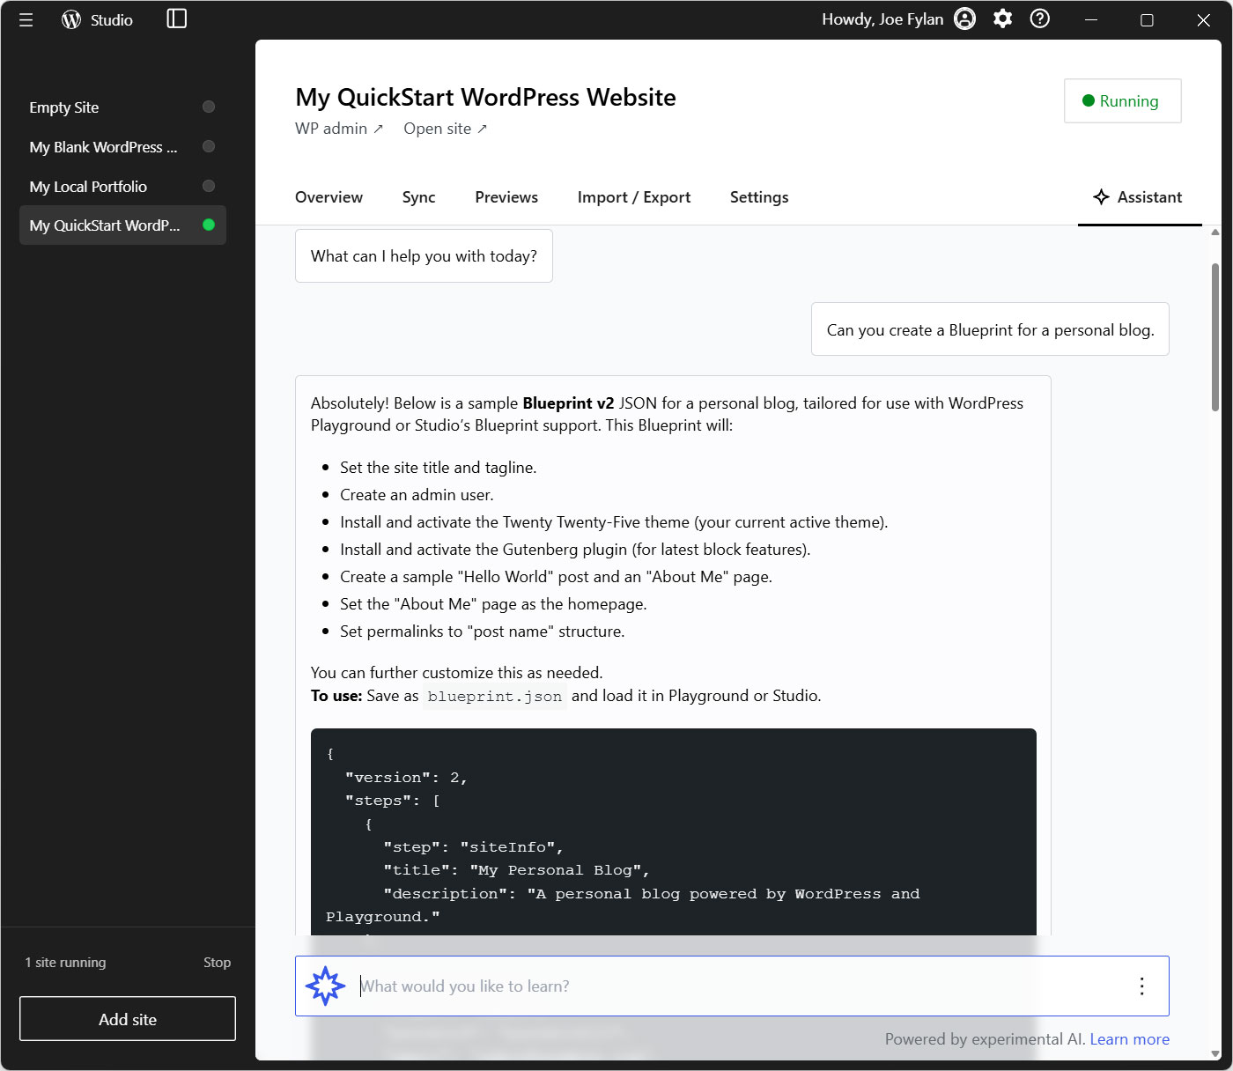Open the Running status control
The width and height of the screenshot is (1233, 1071).
point(1122,100)
